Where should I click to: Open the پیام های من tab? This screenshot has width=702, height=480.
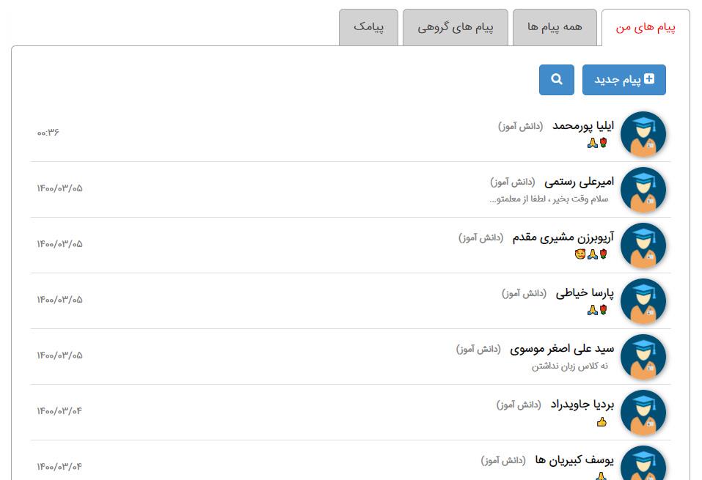[x=645, y=28]
